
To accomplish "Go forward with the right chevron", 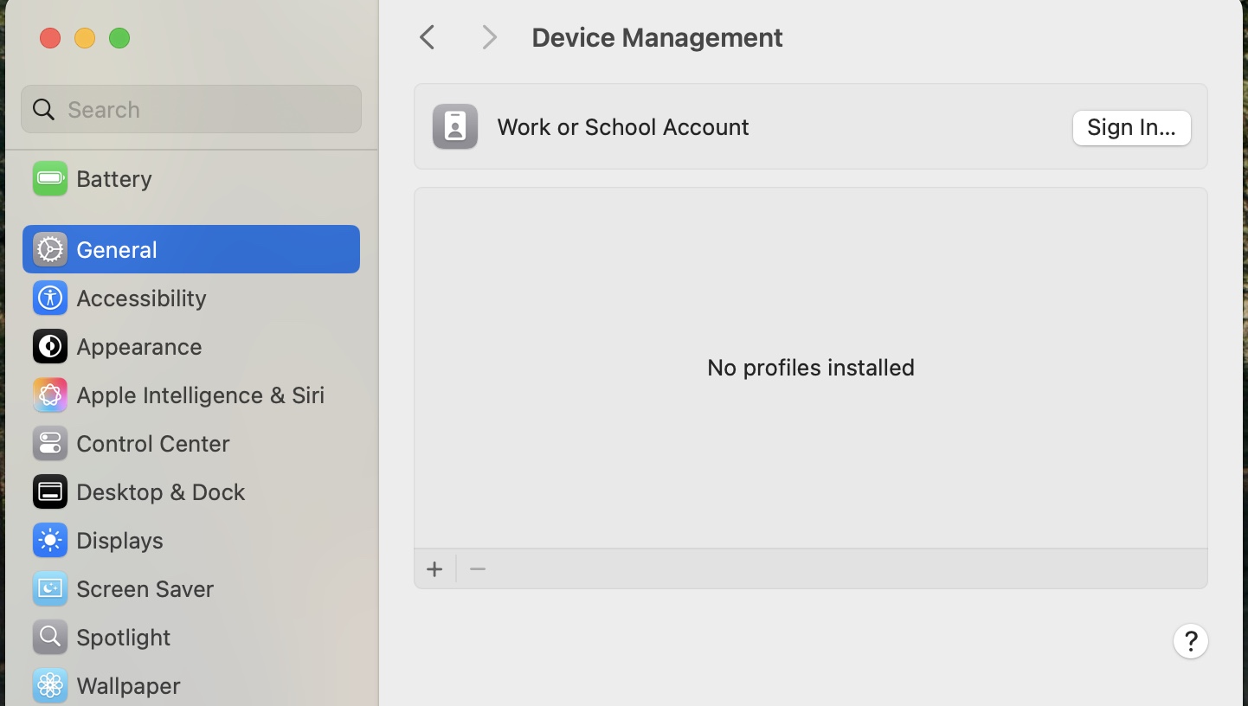I will [x=489, y=37].
